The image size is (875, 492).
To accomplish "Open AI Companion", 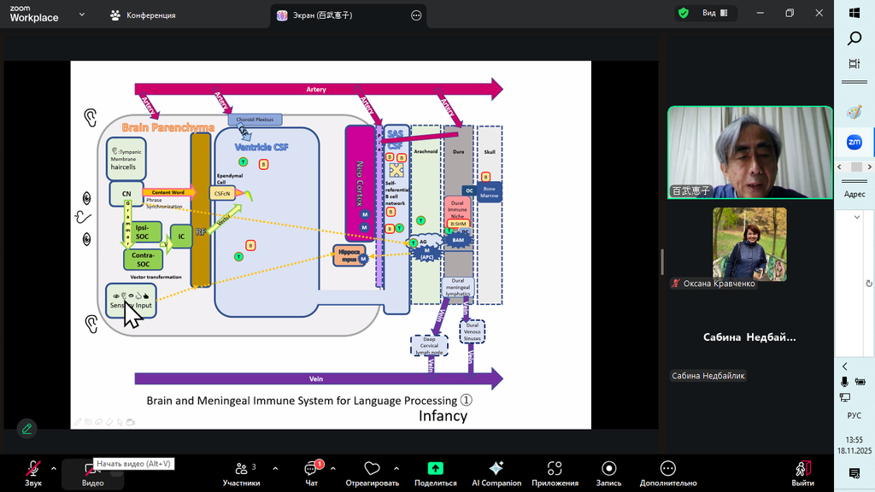I will 496,469.
